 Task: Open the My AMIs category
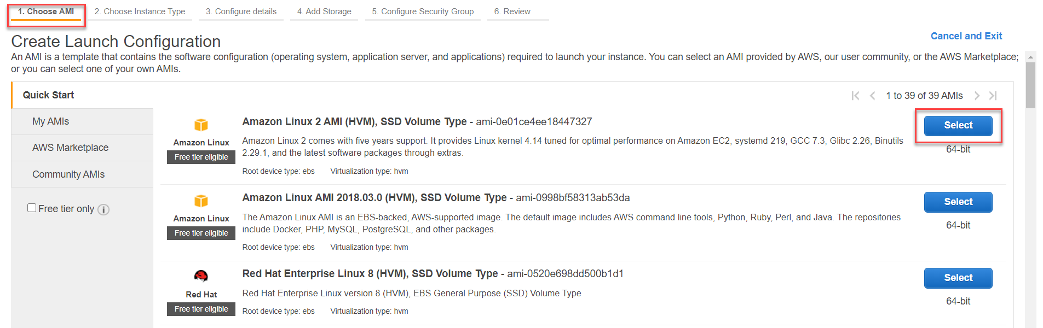click(82, 121)
